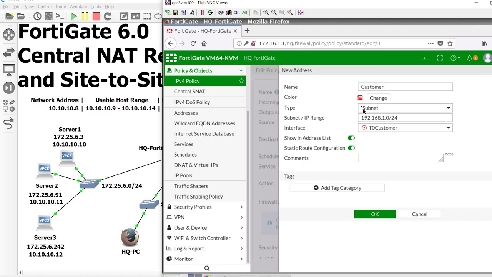Viewport: 492px width, 277px height.
Task: Open Addresses menu item
Action: tap(186, 113)
